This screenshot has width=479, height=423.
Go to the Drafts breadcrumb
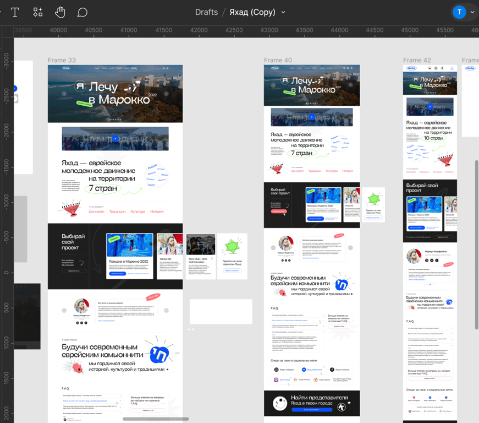[207, 12]
